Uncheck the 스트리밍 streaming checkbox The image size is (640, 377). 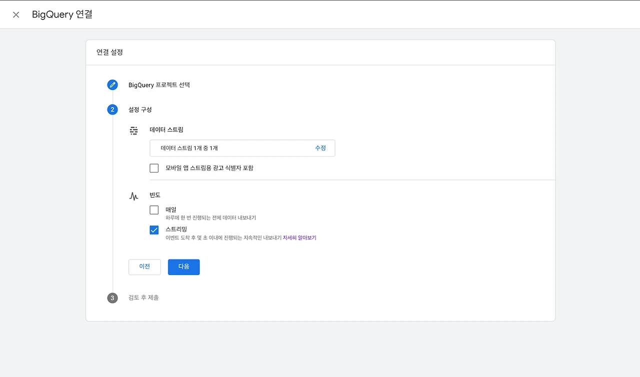click(x=154, y=230)
